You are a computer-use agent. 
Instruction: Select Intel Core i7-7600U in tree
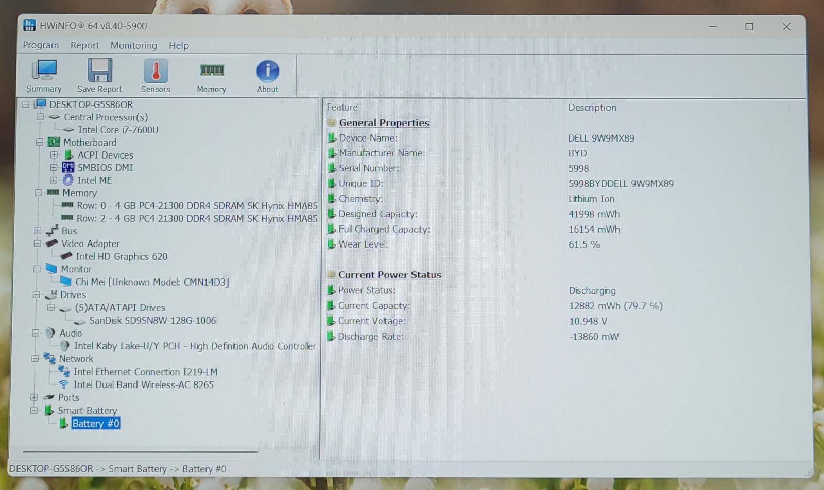coord(118,130)
